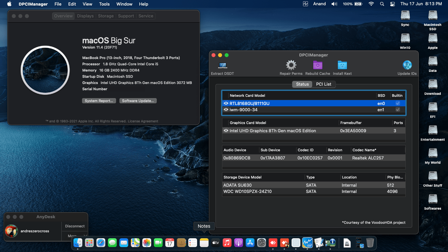Click andreszerocross avatar in AnyDesk
Viewport: 448px width, 252px height.
pos(11,231)
